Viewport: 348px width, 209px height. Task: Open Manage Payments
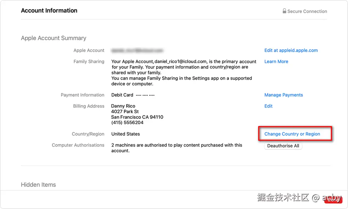(284, 95)
